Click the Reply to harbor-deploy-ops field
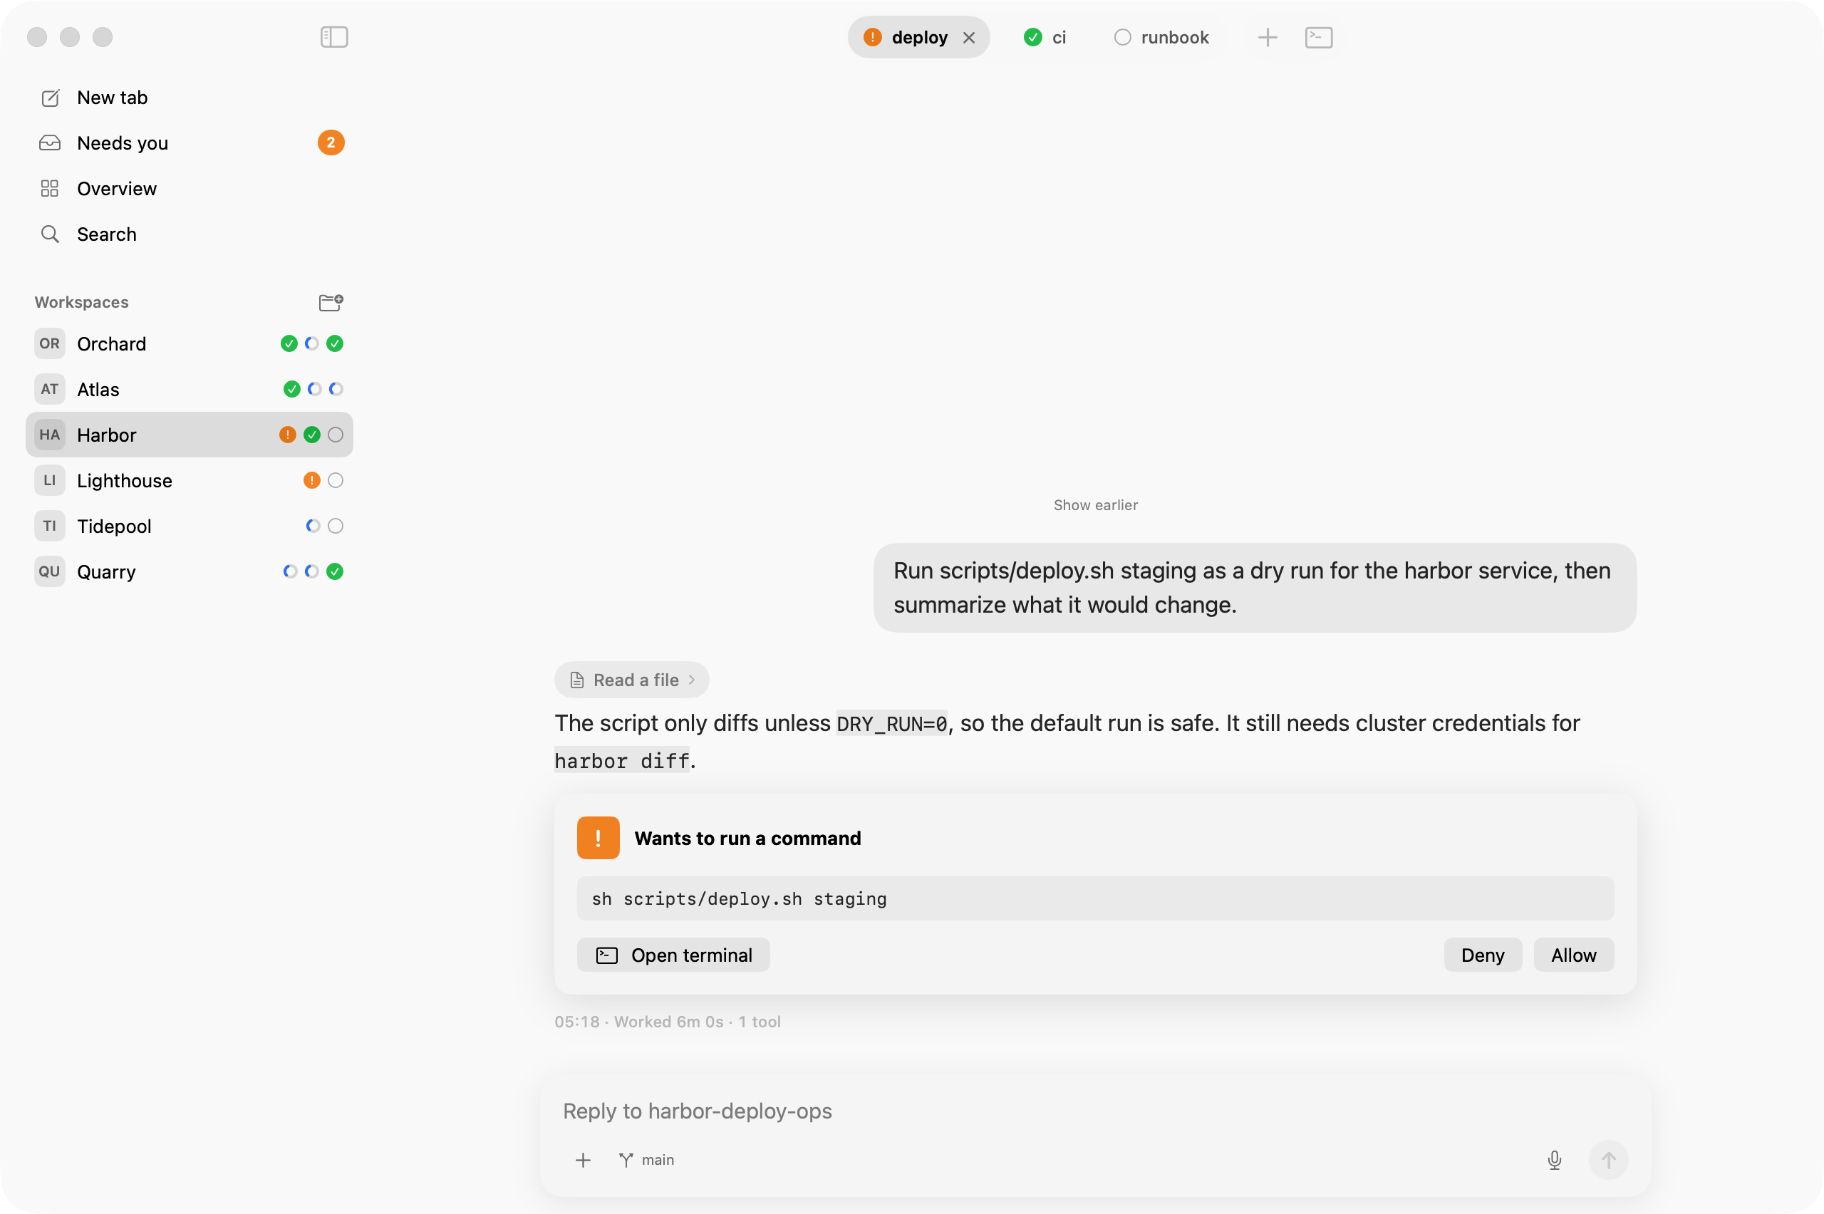 pyautogui.click(x=1096, y=1111)
